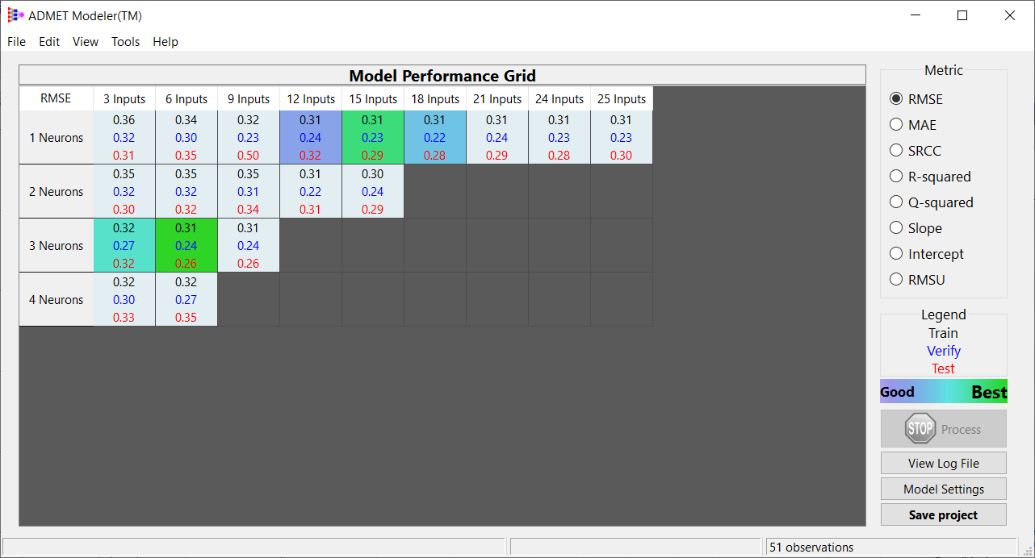The image size is (1035, 558).
Task: Select R-squared as the metric
Action: (x=896, y=177)
